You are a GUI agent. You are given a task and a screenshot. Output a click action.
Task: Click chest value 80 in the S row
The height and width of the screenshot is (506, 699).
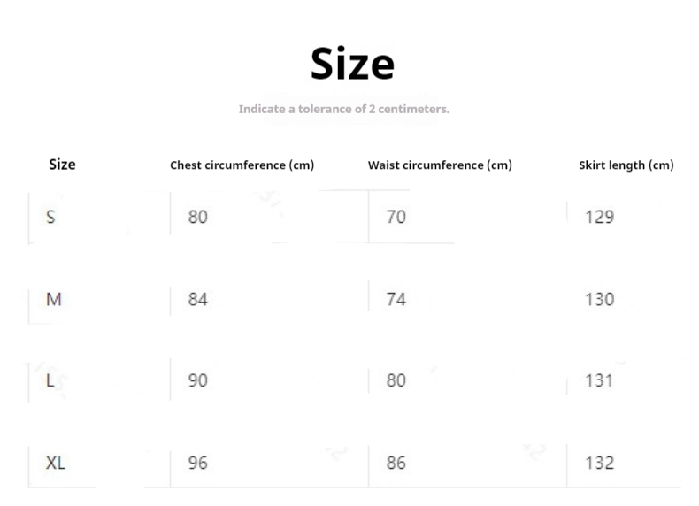tap(197, 217)
